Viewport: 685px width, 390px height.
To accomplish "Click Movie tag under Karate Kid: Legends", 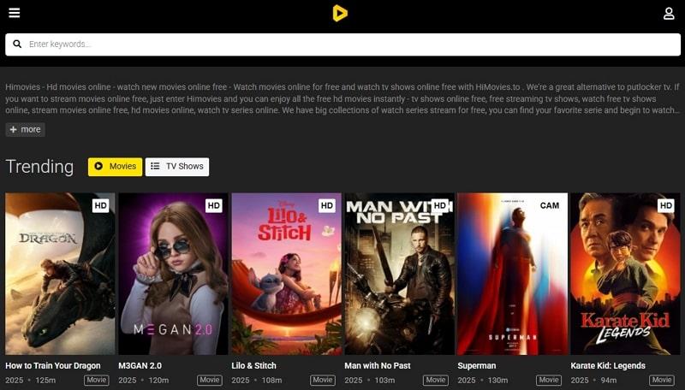I will [662, 380].
